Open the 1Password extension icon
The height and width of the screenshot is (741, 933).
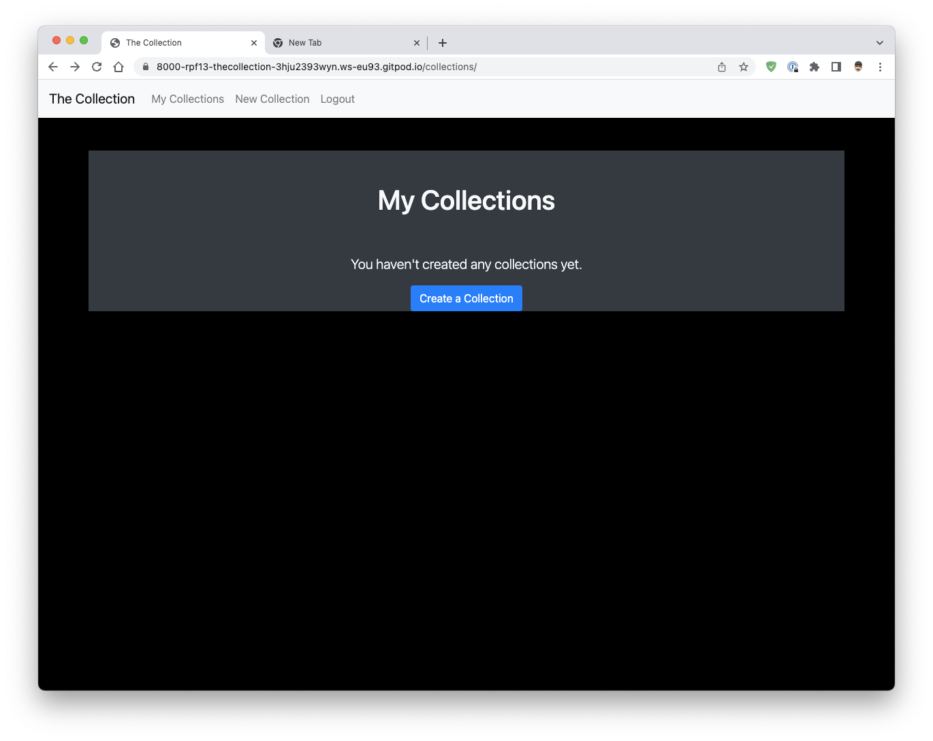pos(793,67)
